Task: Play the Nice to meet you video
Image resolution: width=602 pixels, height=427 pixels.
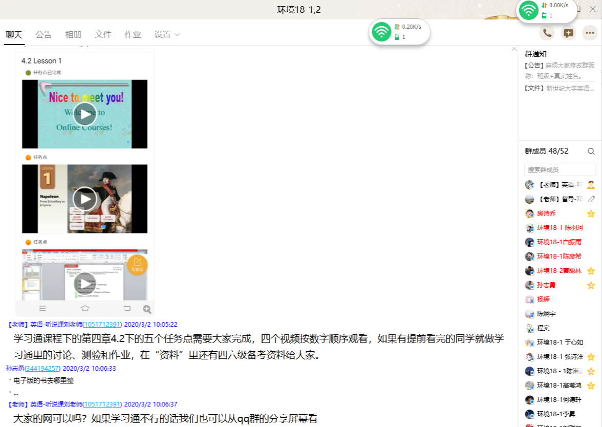Action: pyautogui.click(x=84, y=114)
